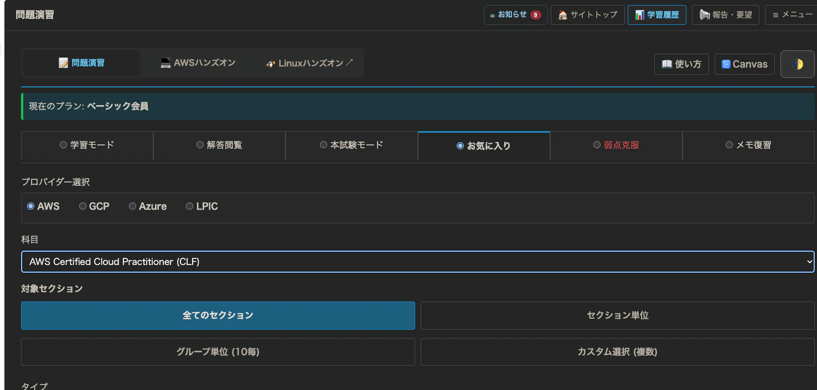Click the penguin icon beside Linuxハンズオン
The height and width of the screenshot is (390, 817).
(x=270, y=64)
